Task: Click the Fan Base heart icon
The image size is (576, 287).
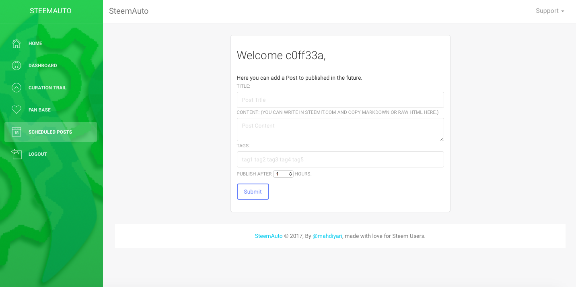Action: coord(16,110)
